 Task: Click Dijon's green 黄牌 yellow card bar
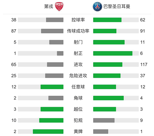(48, 131)
